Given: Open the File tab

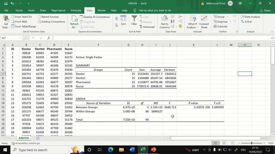Looking at the screenshot, I should (x=6, y=10).
